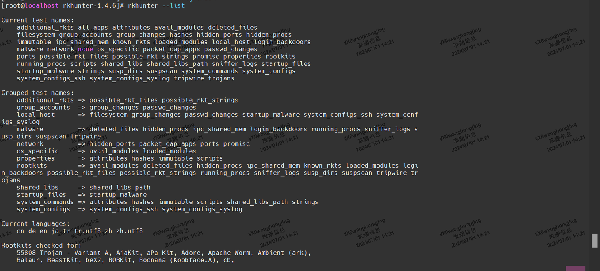Image resolution: width=600 pixels, height=271 pixels.
Task: Click the purple block at the bottom right
Action: [575, 268]
